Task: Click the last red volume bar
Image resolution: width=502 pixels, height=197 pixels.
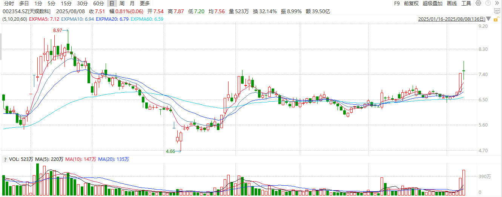Action: click(x=464, y=183)
